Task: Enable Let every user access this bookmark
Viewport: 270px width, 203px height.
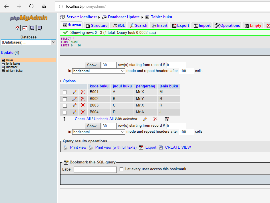Action: pos(121,169)
